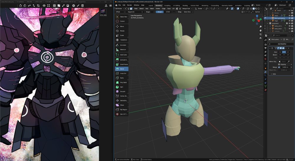Click the eye preview icon in image viewer
This screenshot has height=161, width=295.
click(x=44, y=6)
